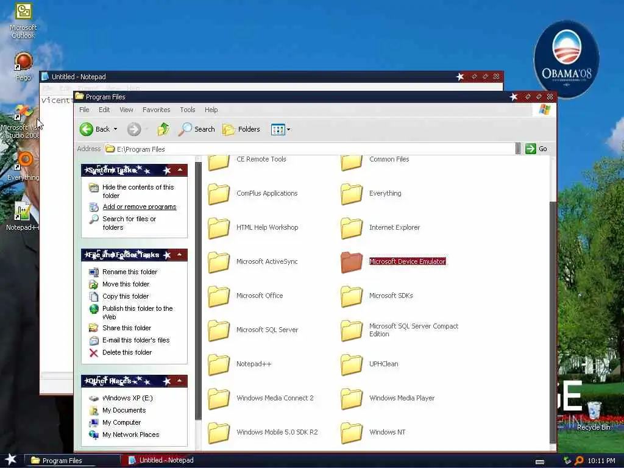Collapse the Other Places panel
Screen dimensions: 624x468
click(x=180, y=381)
